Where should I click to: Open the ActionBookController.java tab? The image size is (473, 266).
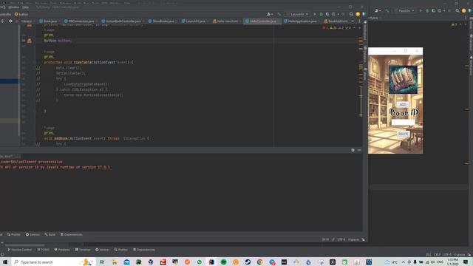pyautogui.click(x=121, y=21)
